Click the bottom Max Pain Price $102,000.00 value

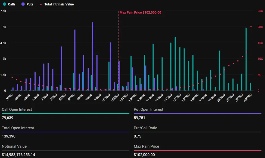point(144,155)
